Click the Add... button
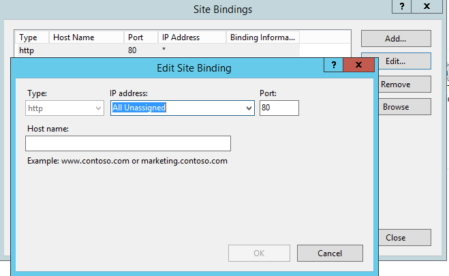 pyautogui.click(x=395, y=39)
